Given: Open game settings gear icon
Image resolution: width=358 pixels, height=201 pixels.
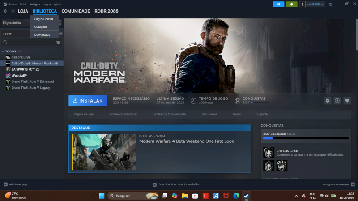Looking at the screenshot, I should 328,101.
